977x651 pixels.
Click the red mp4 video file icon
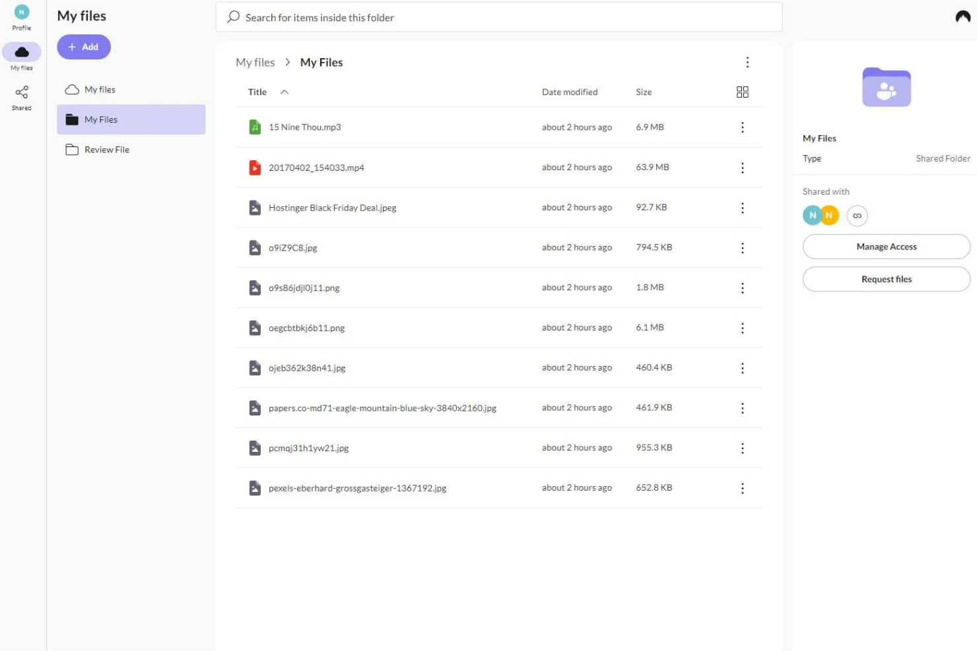(x=255, y=168)
